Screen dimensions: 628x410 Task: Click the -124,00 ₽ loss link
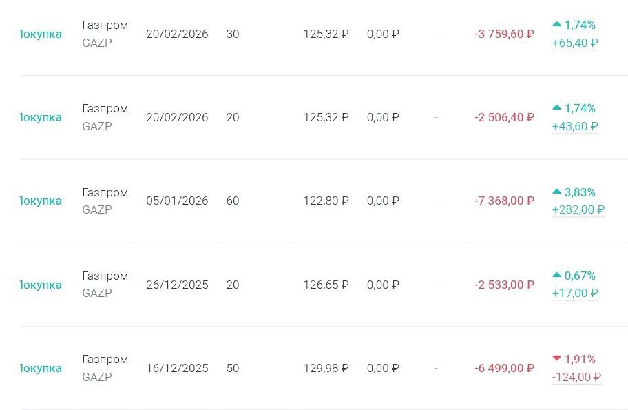click(576, 377)
